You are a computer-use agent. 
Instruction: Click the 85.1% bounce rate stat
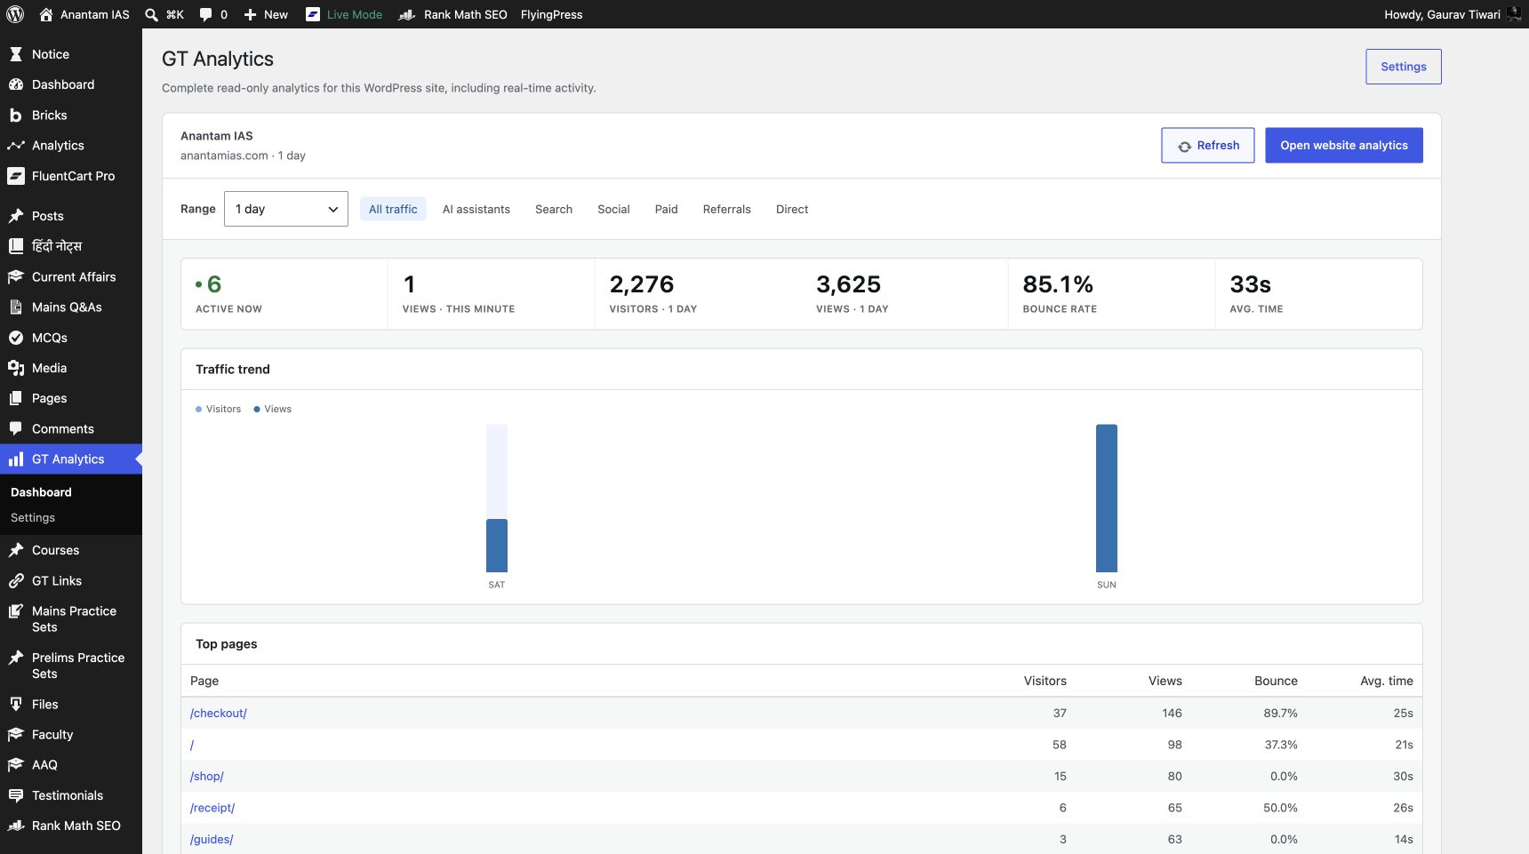(x=1058, y=284)
